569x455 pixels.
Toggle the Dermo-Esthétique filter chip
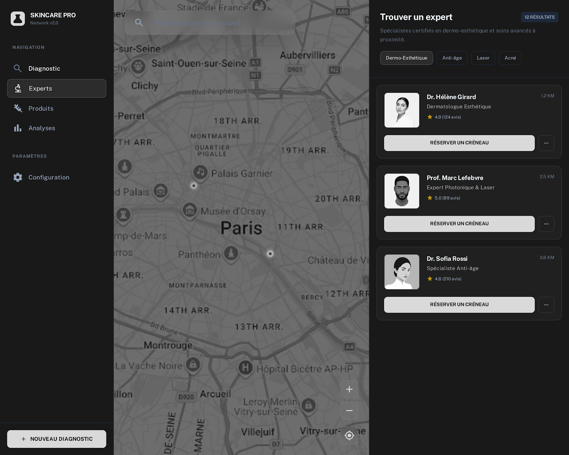click(406, 58)
